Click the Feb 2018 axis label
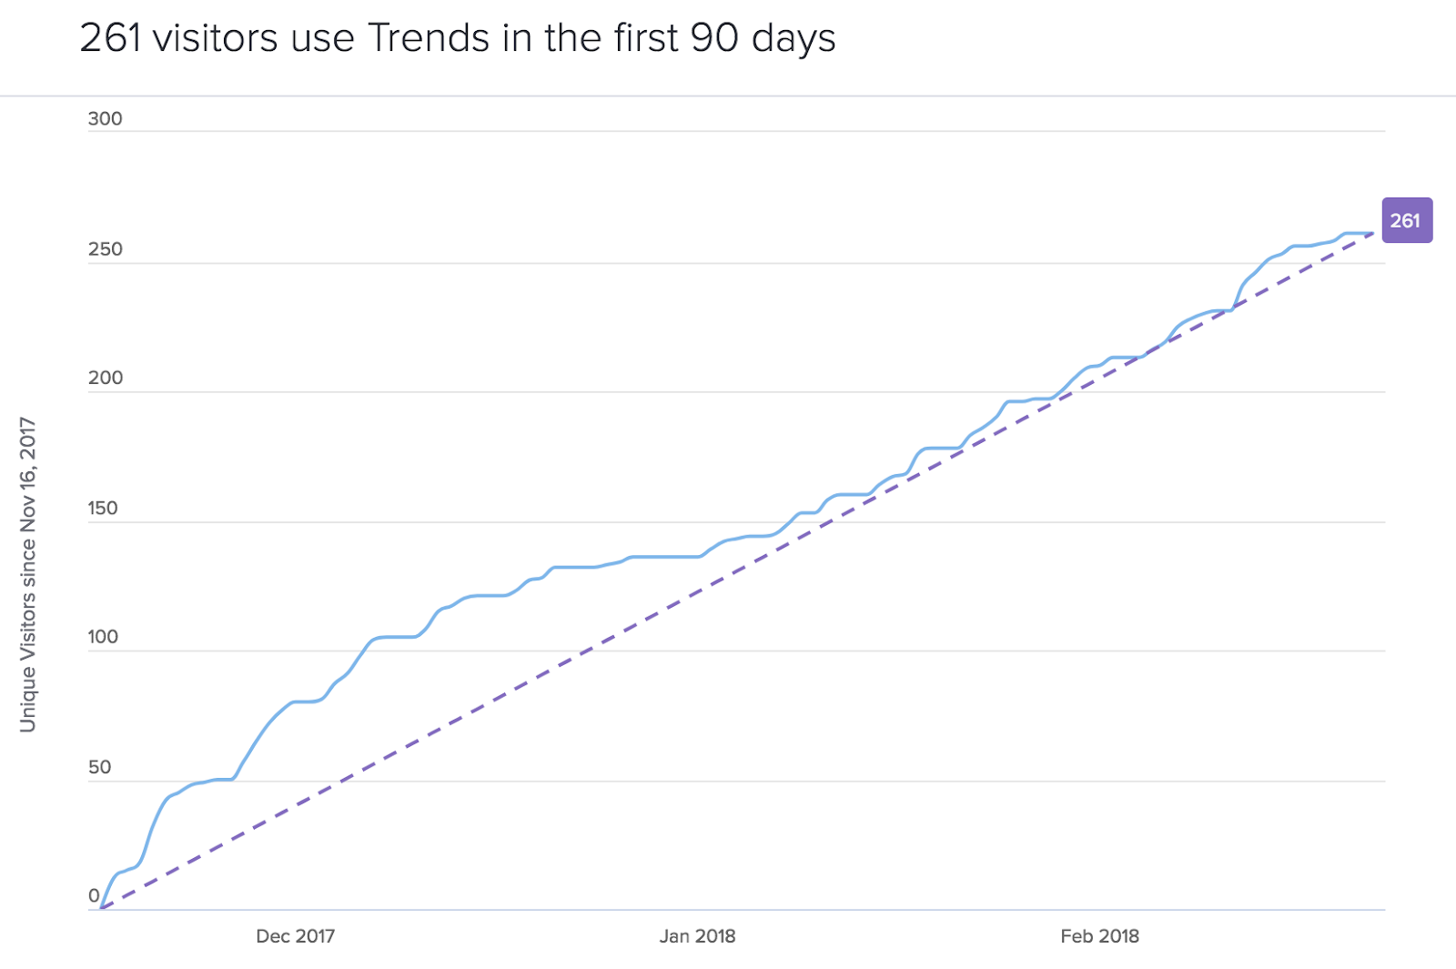 tap(1099, 936)
